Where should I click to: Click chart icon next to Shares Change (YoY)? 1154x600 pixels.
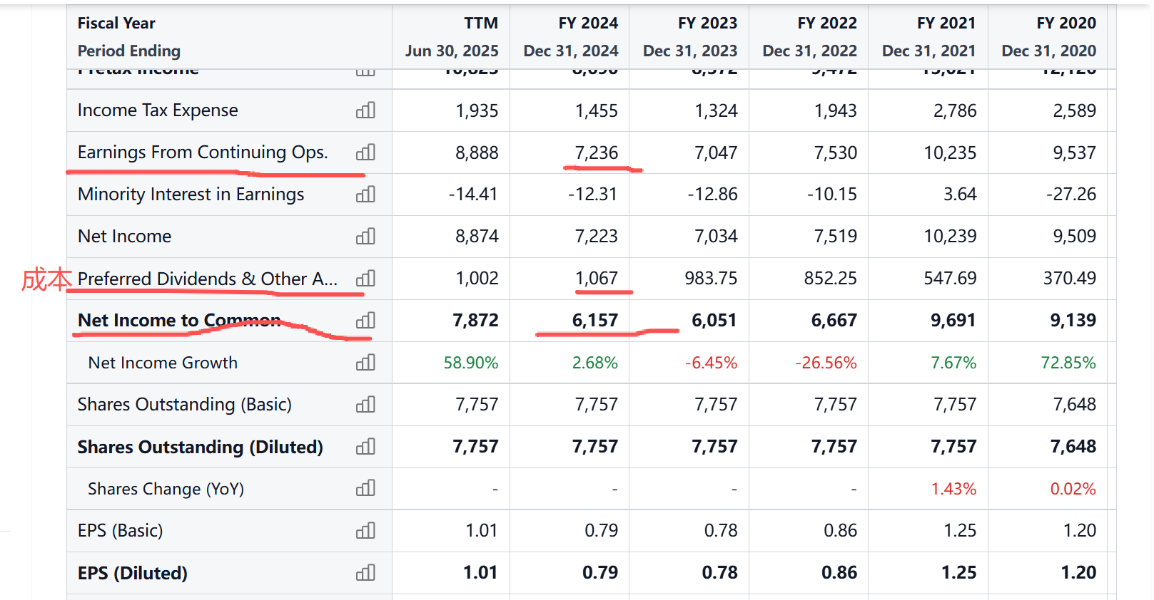click(x=365, y=489)
